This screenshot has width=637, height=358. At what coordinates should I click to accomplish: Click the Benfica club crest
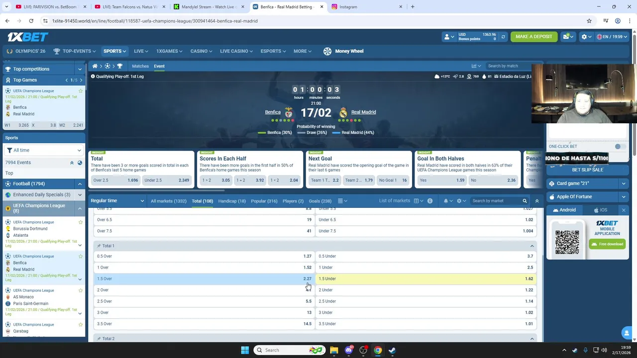289,112
